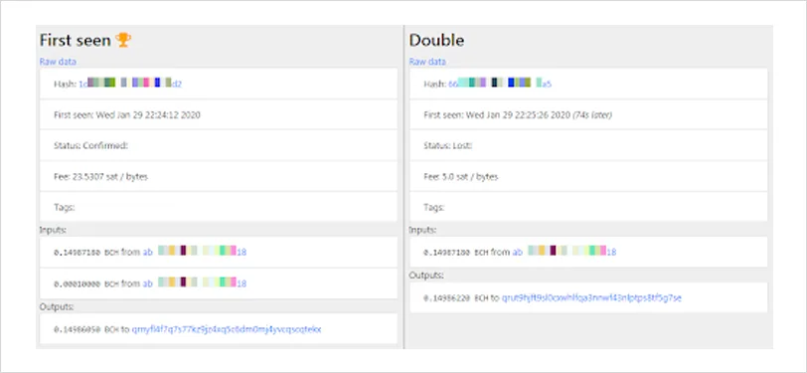This screenshot has height=373, width=807.
Task: Open output address starting qmyfl4f7q7s77
Action: tap(227, 329)
